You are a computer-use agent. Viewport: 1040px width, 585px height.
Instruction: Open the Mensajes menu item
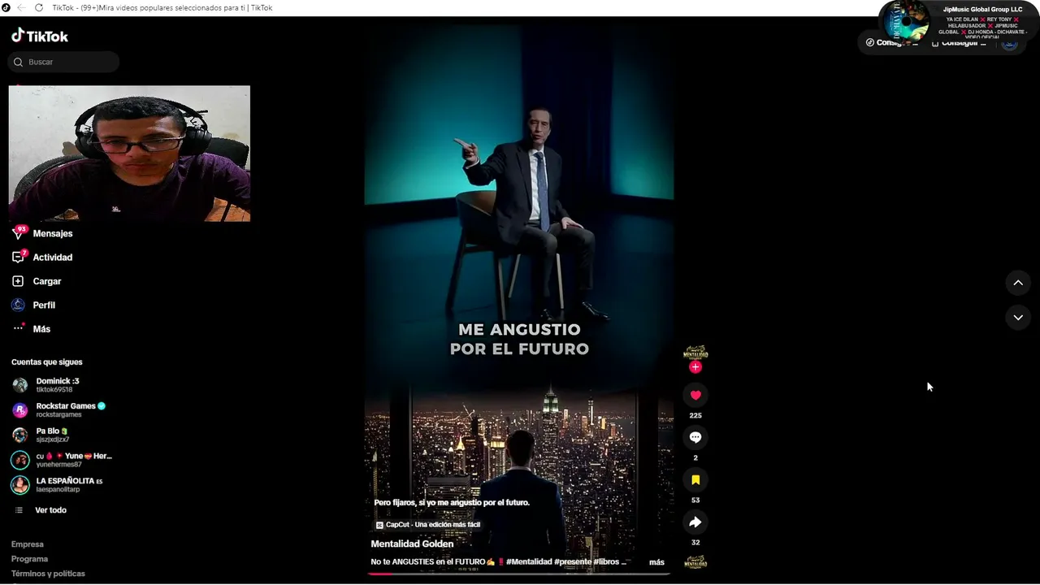[x=53, y=233]
